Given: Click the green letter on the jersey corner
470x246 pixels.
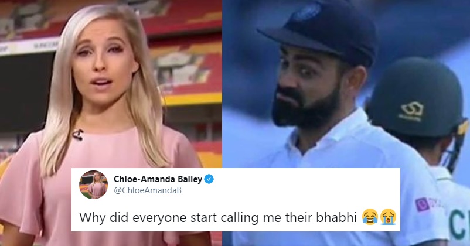Looking at the screenshot, I should pos(459,225).
